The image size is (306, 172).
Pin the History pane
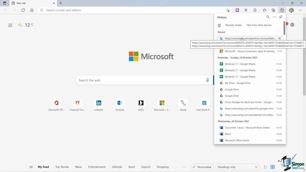tap(281, 17)
